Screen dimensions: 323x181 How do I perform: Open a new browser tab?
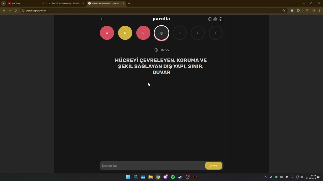[x=129, y=4]
